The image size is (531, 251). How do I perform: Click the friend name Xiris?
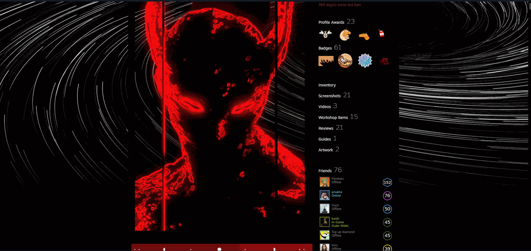[335, 245]
